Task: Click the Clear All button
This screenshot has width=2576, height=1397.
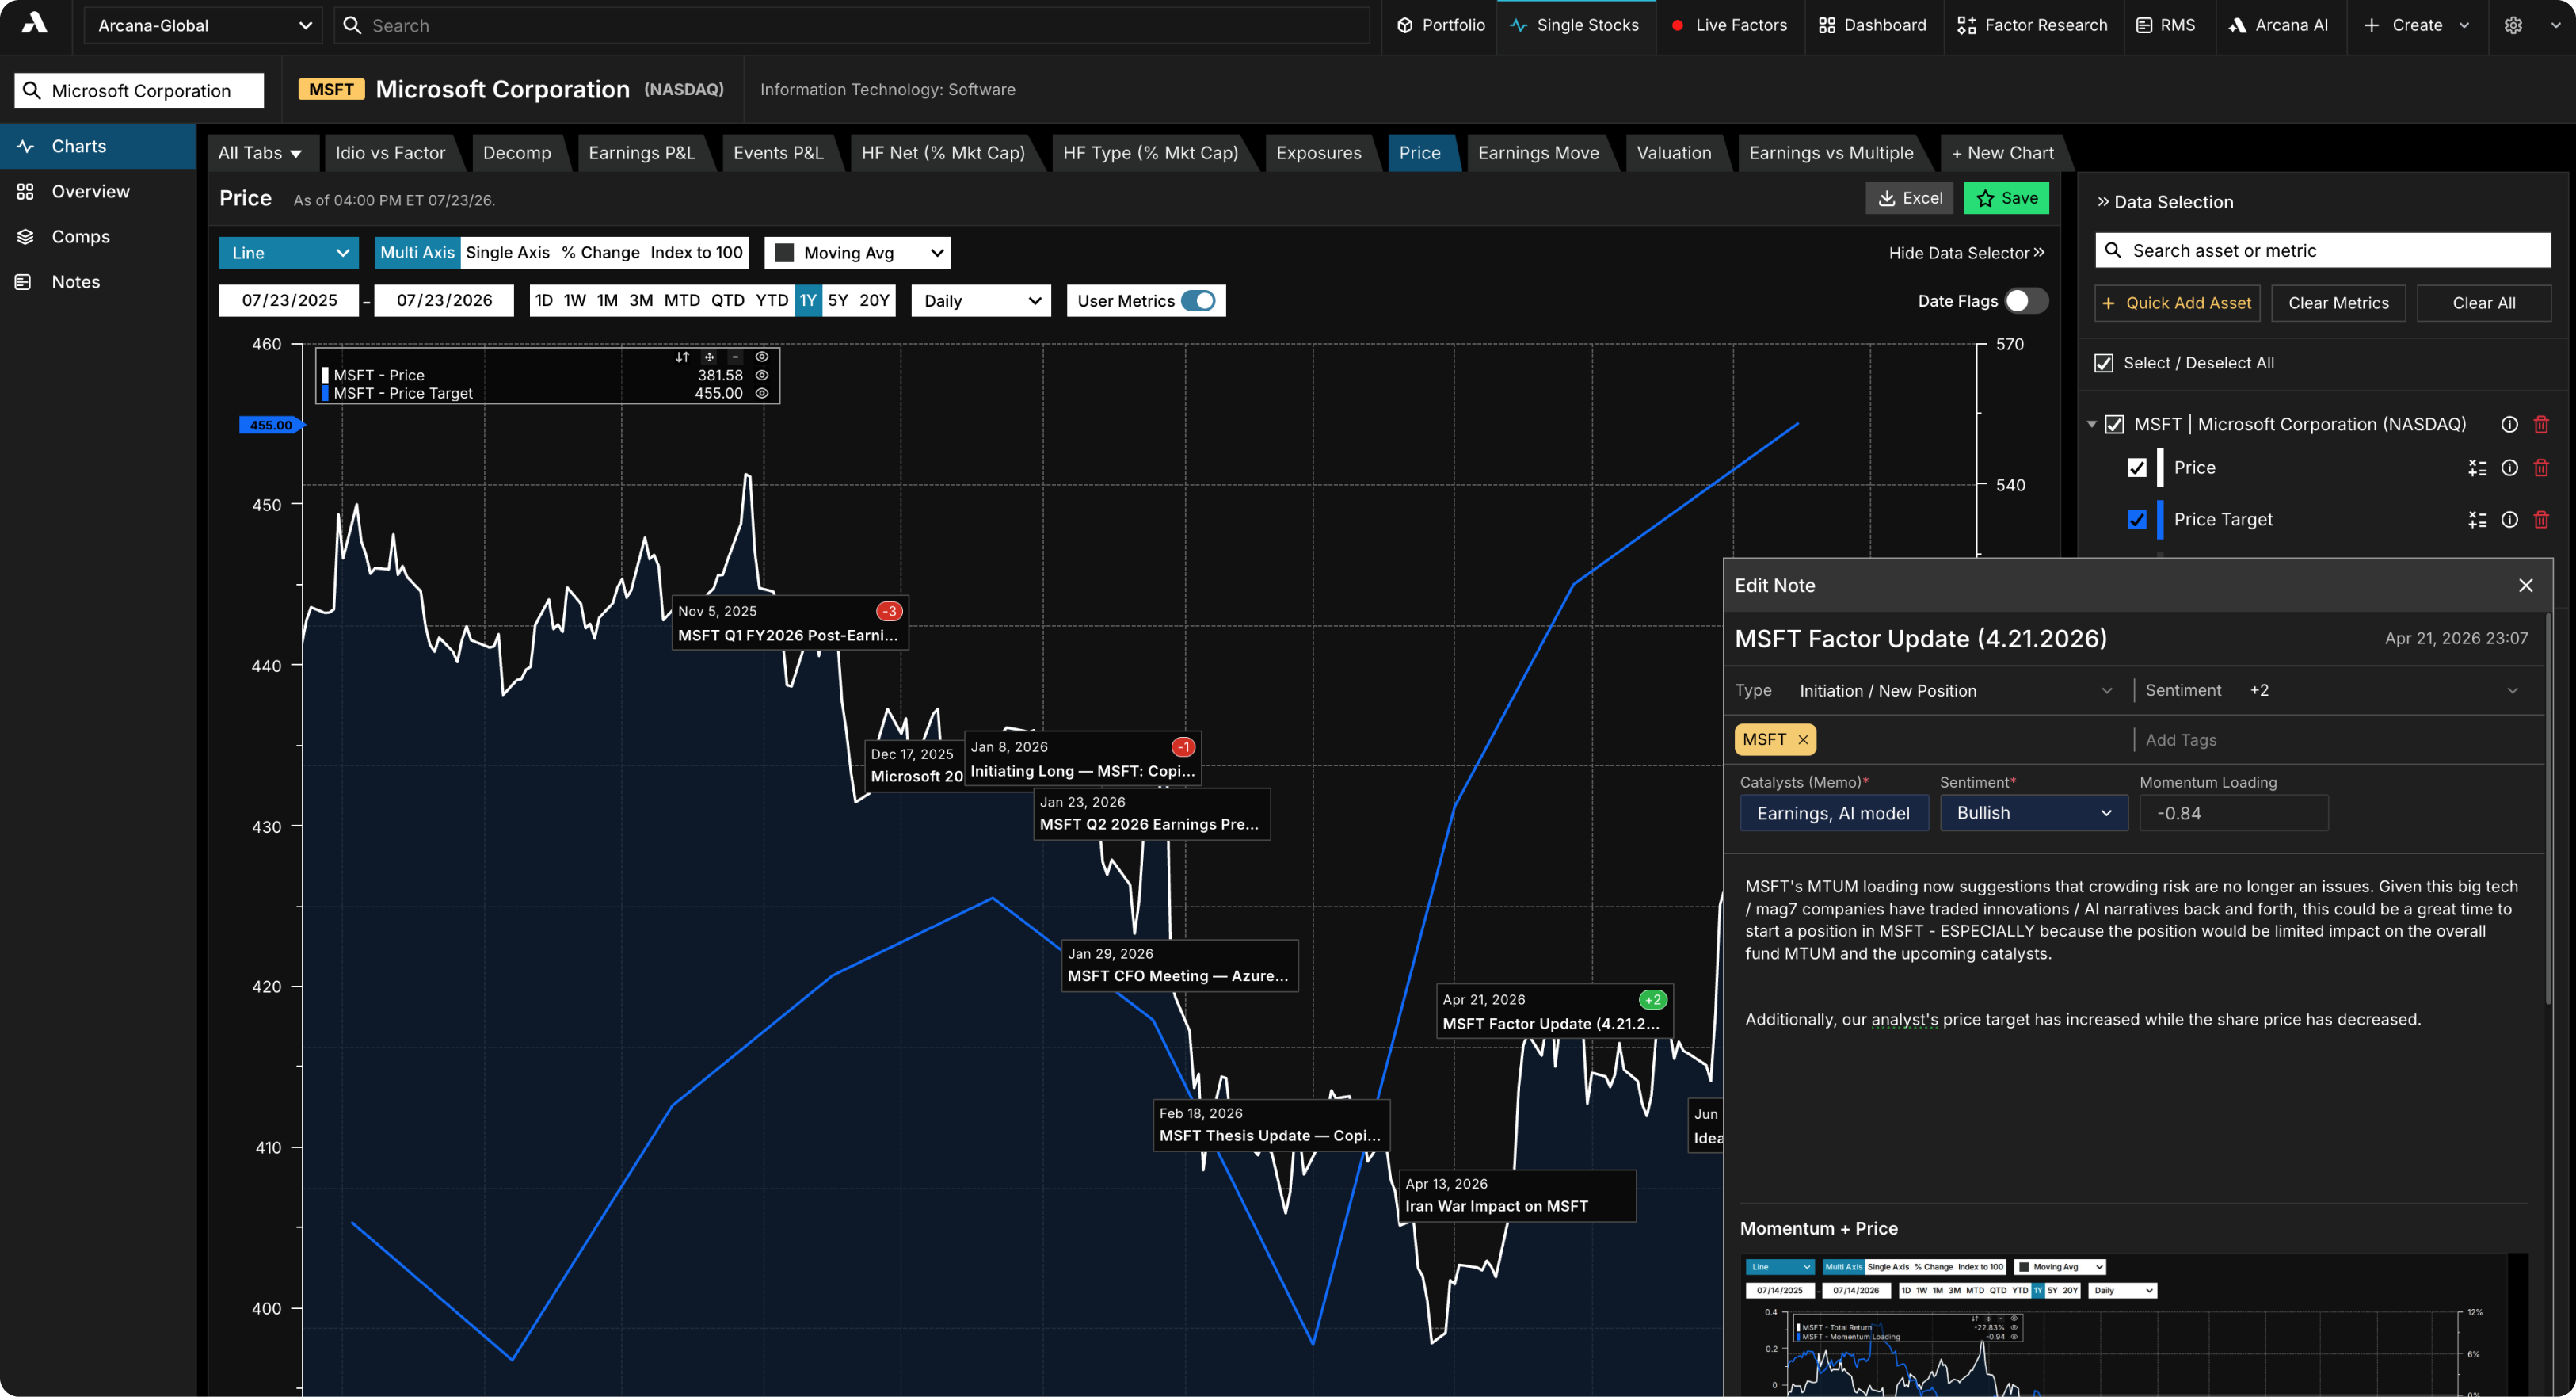Action: point(2483,303)
